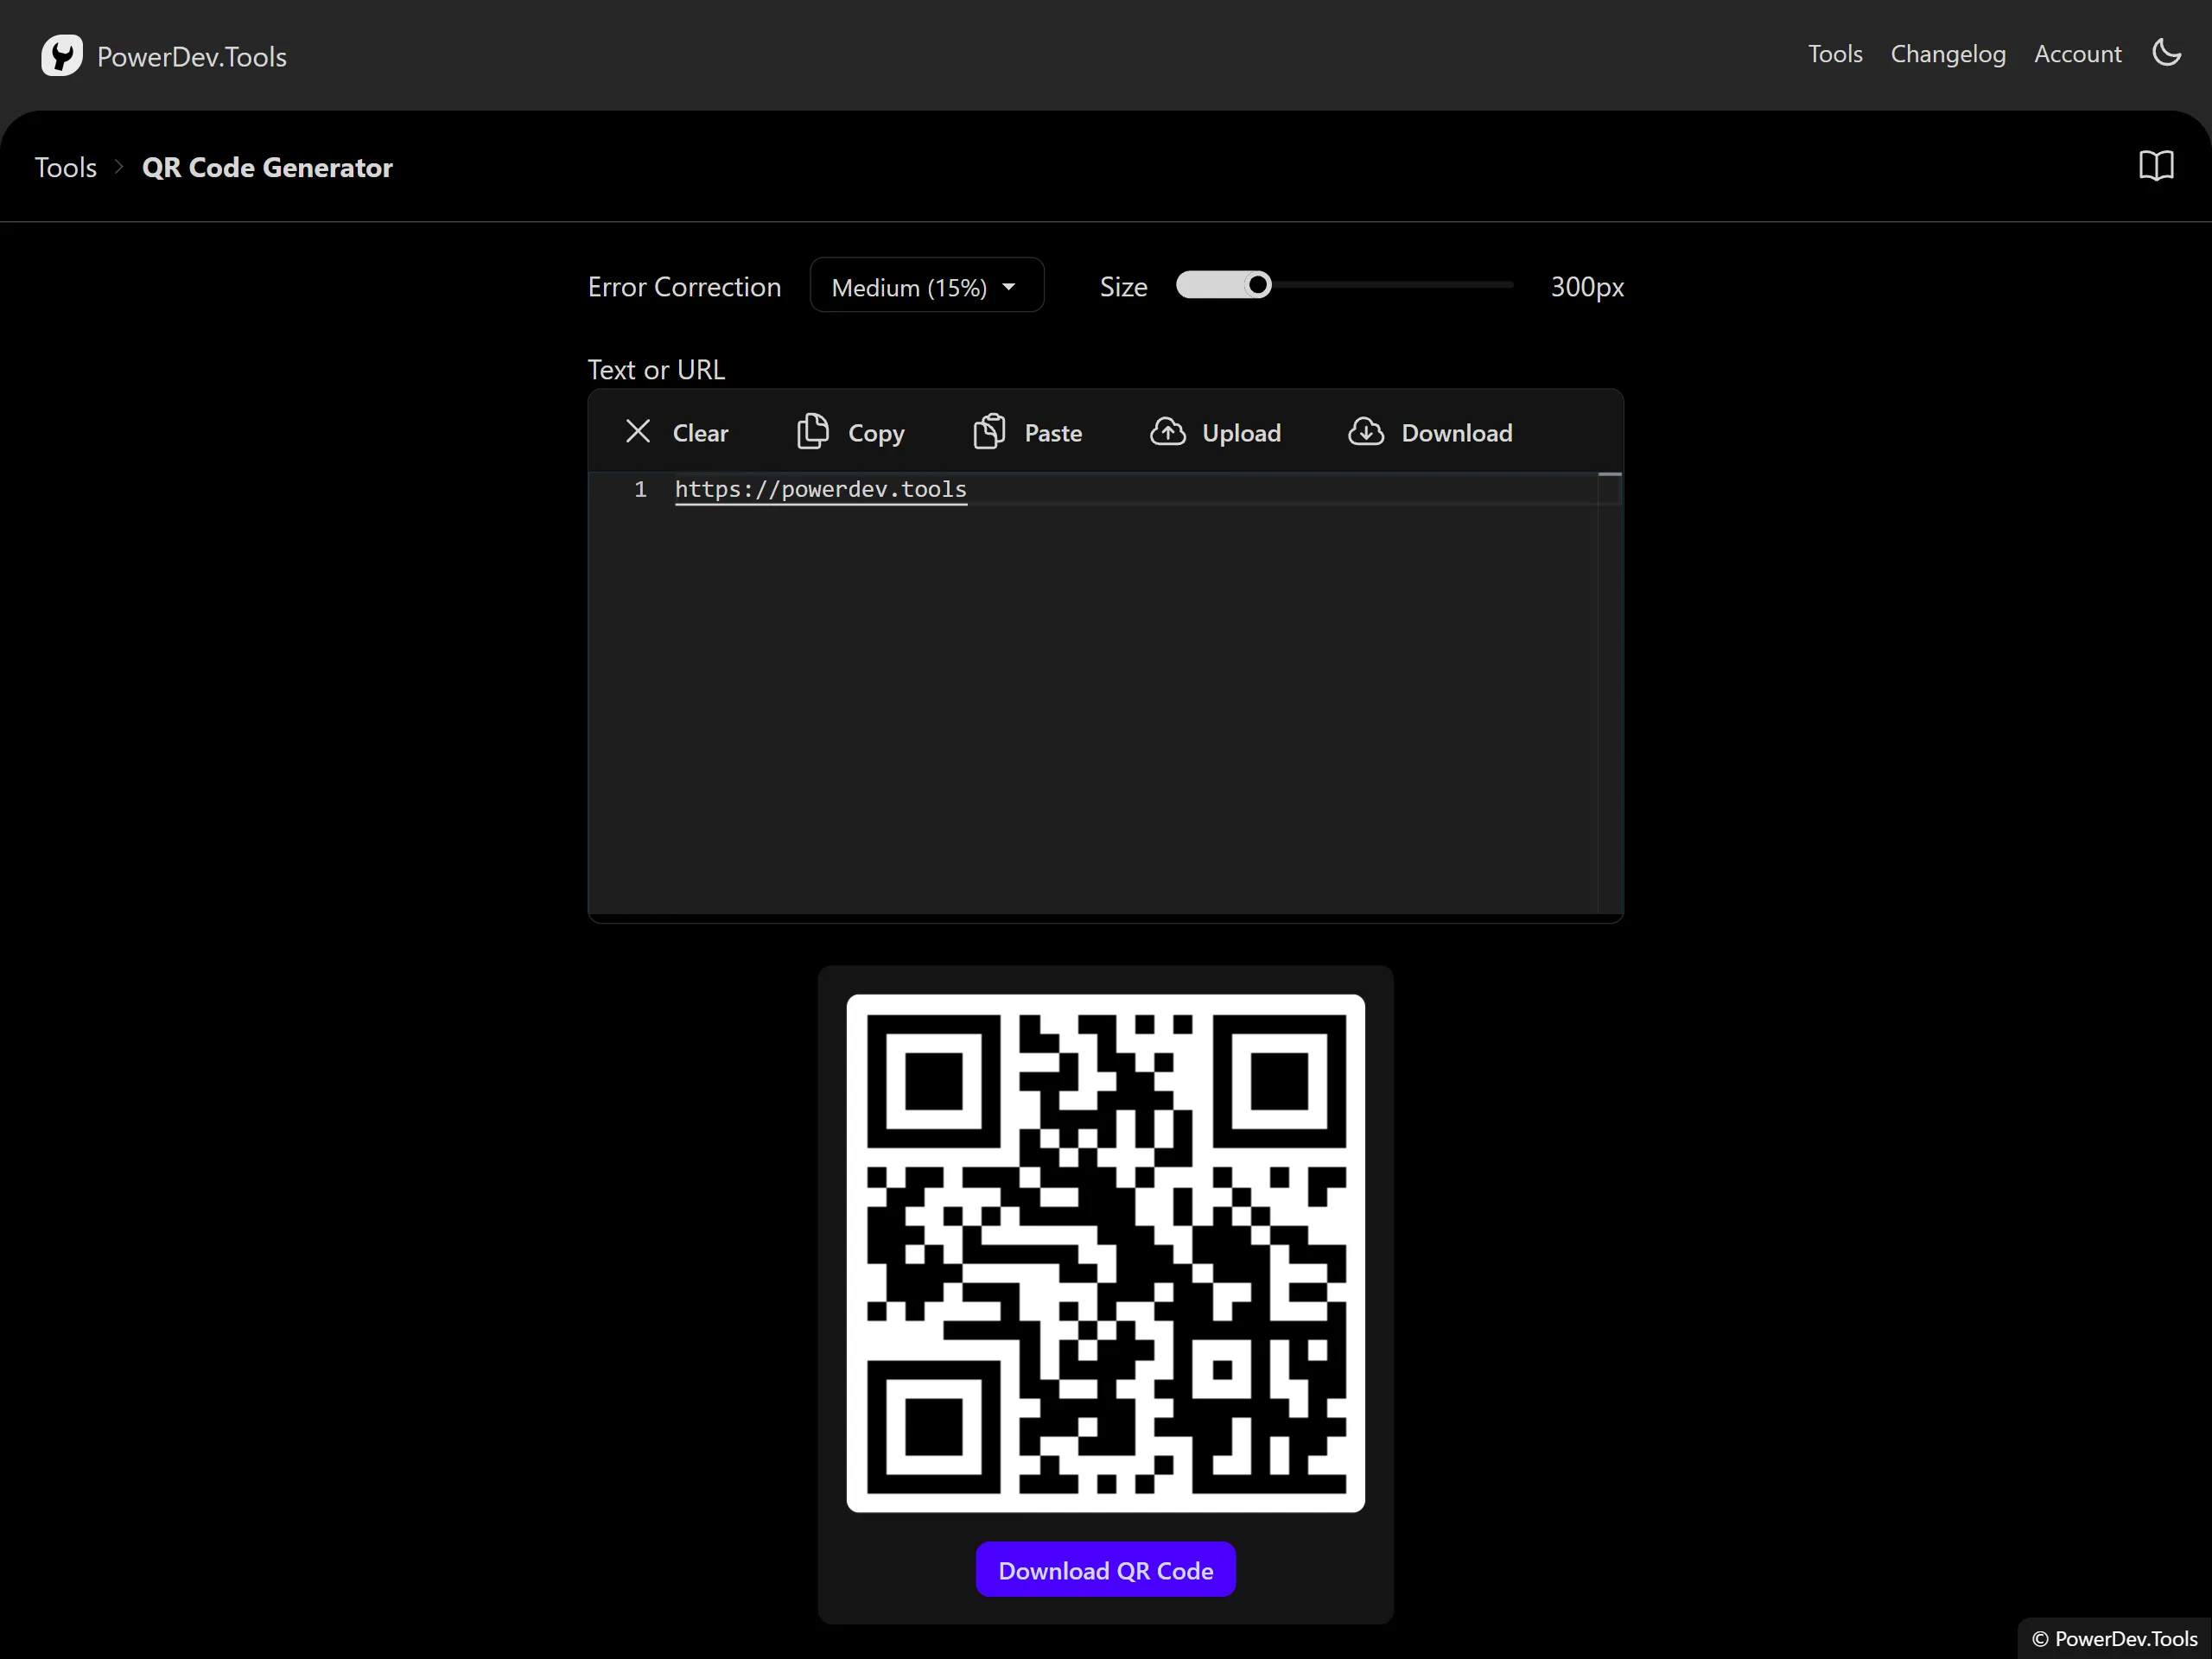The image size is (2212, 1659).
Task: Click the Upload cloud icon
Action: (1167, 432)
